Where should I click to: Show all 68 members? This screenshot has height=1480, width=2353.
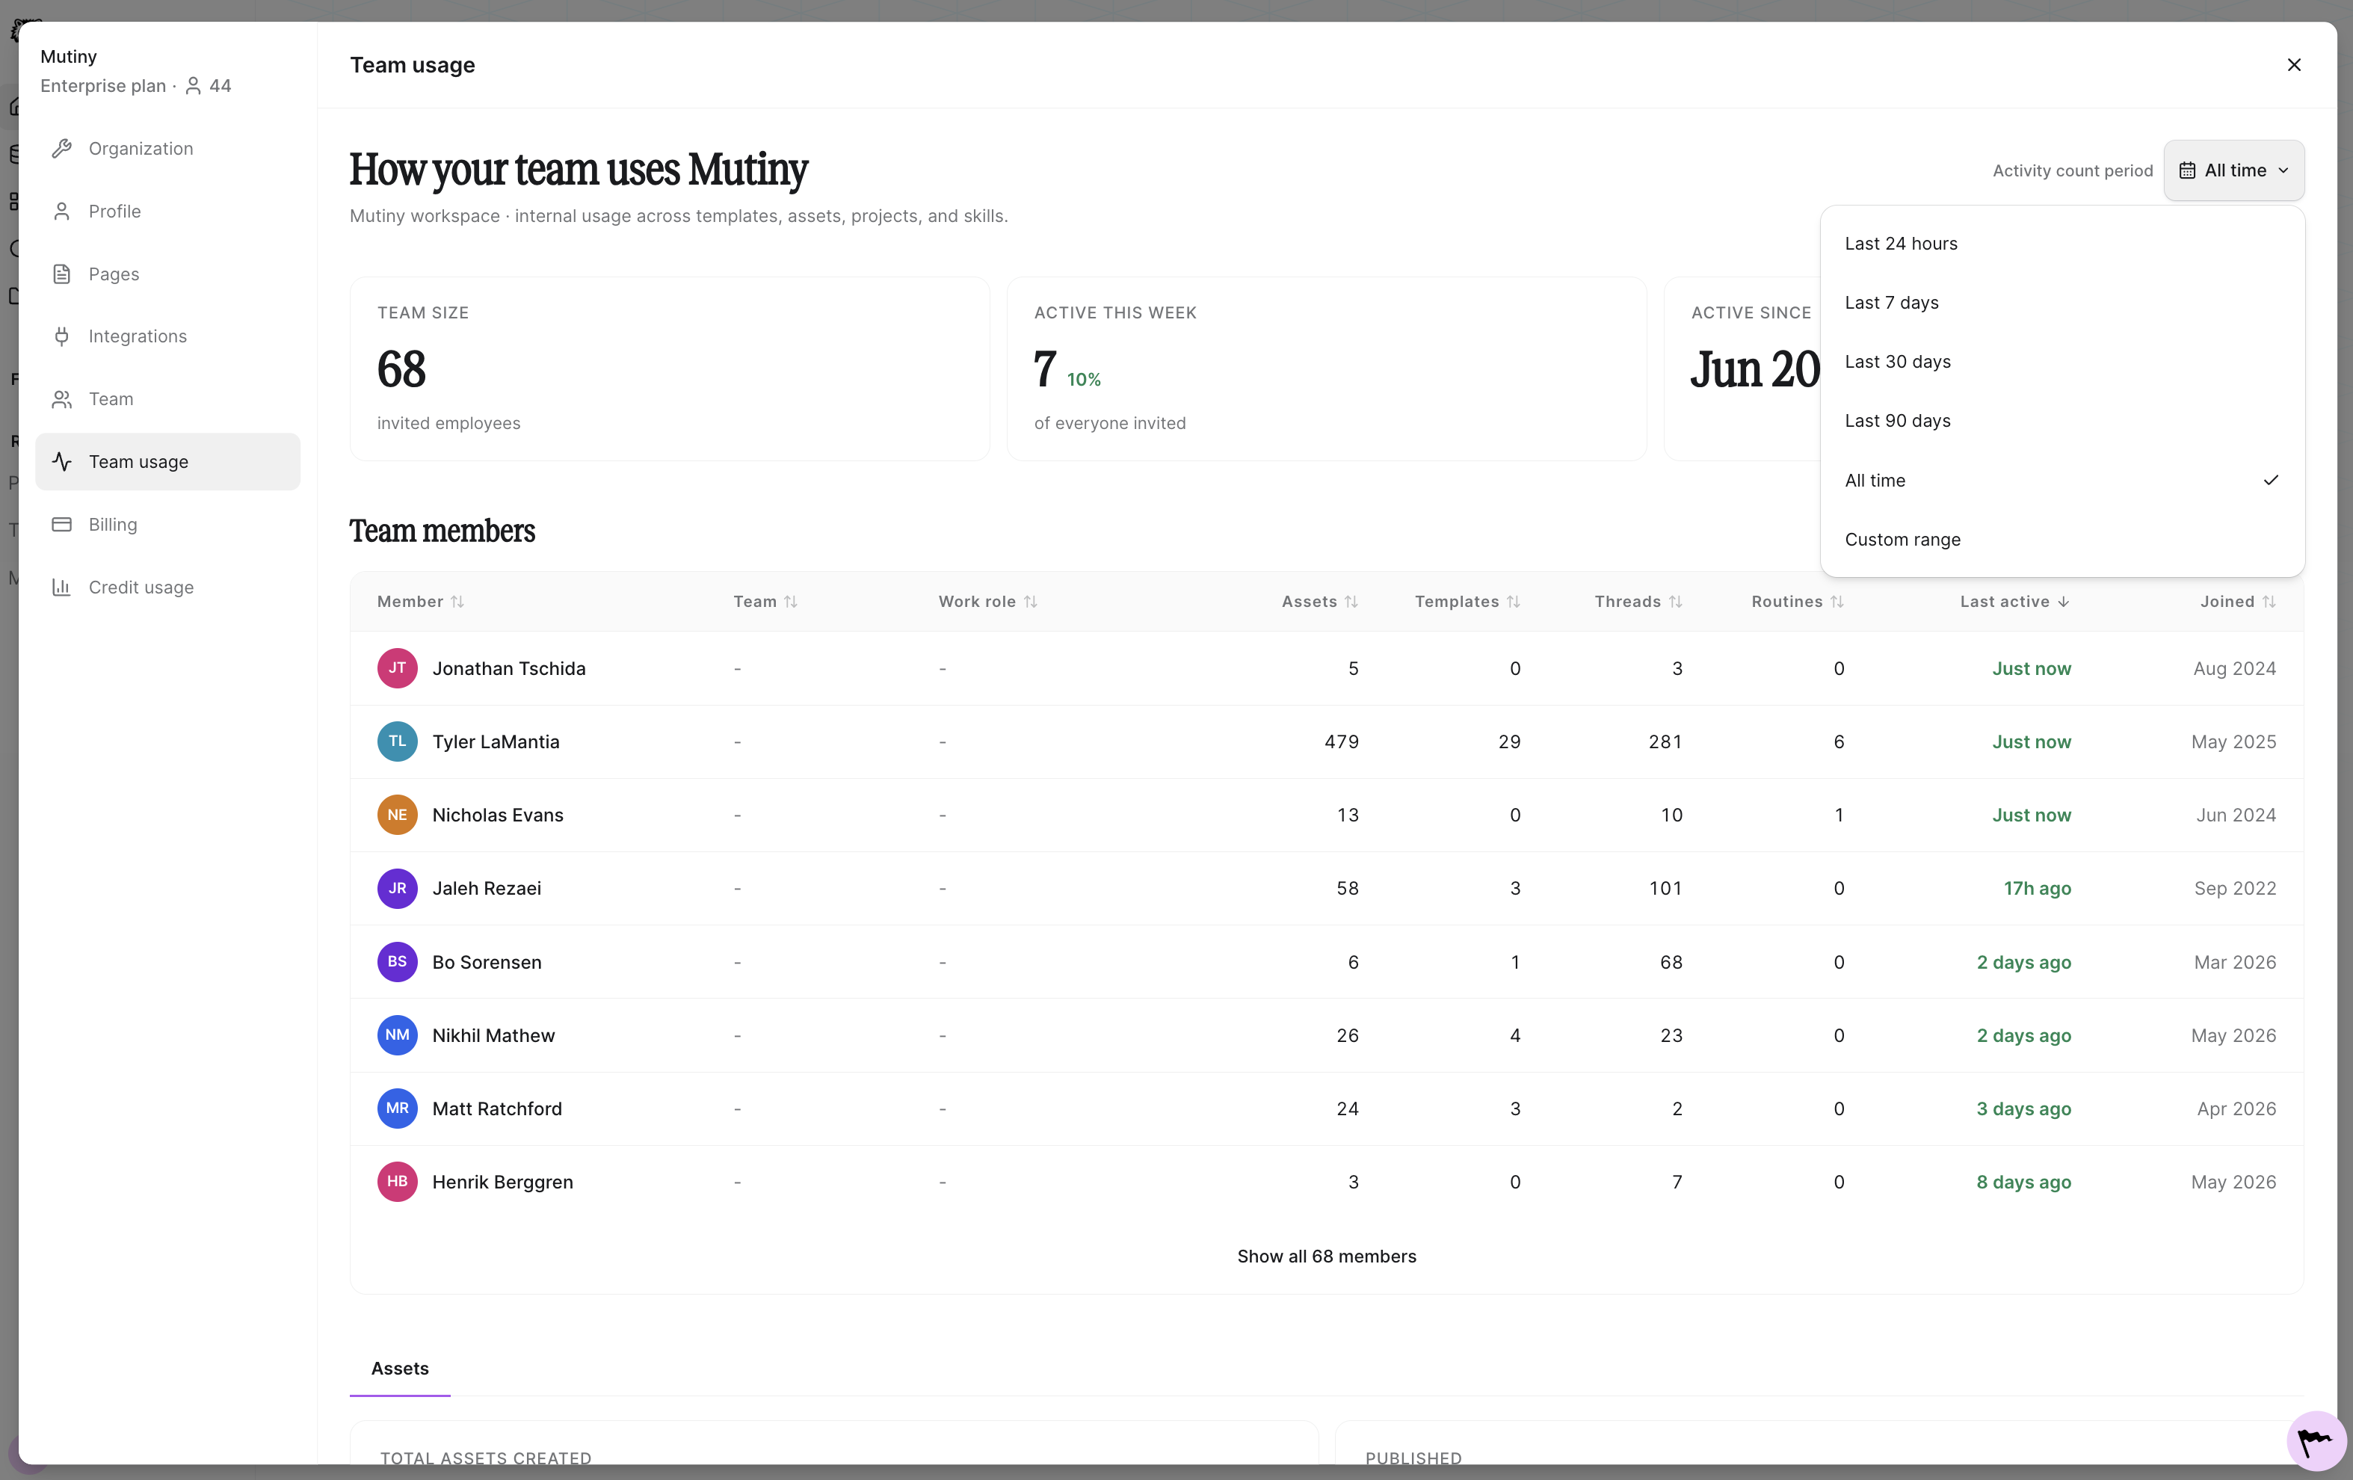coord(1326,1257)
